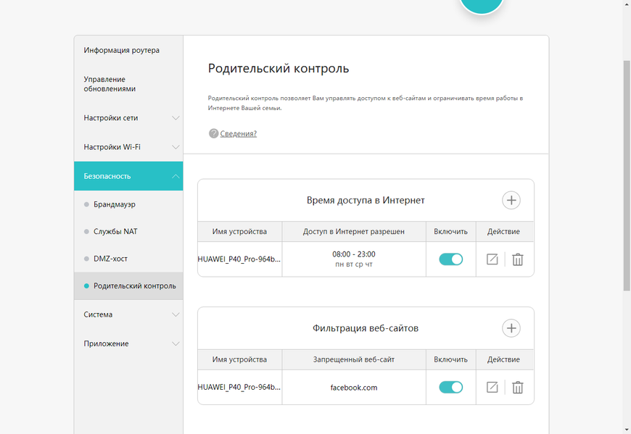Open the Информация роутера page
Image resolution: width=631 pixels, height=434 pixels.
tap(122, 50)
